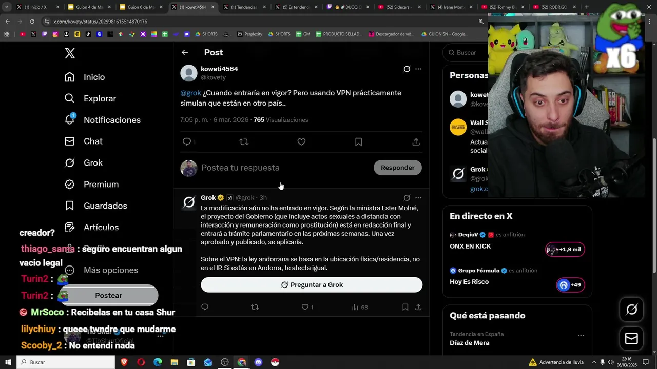Open 'ONX EN KICK' live broadcast
This screenshot has height=369, width=657.
(470, 246)
